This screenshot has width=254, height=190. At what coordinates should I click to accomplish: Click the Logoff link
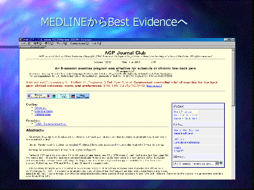click(x=178, y=151)
